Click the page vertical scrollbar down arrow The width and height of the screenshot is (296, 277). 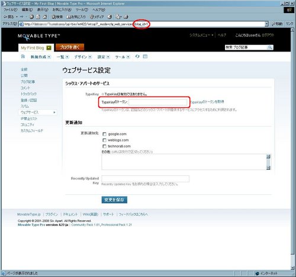point(292,268)
